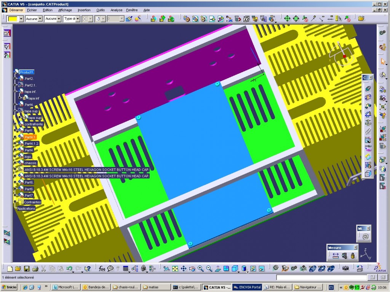Select the M4x10 screw tree item
This screenshot has height=292, width=390.
(x=86, y=176)
